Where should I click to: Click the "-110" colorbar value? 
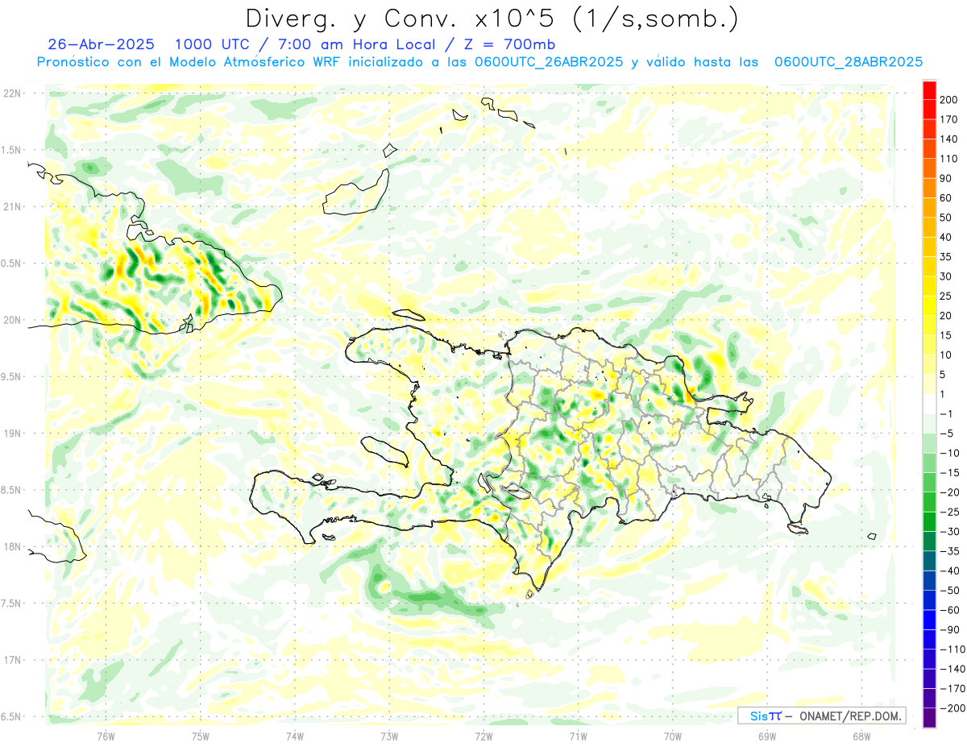coord(953,649)
